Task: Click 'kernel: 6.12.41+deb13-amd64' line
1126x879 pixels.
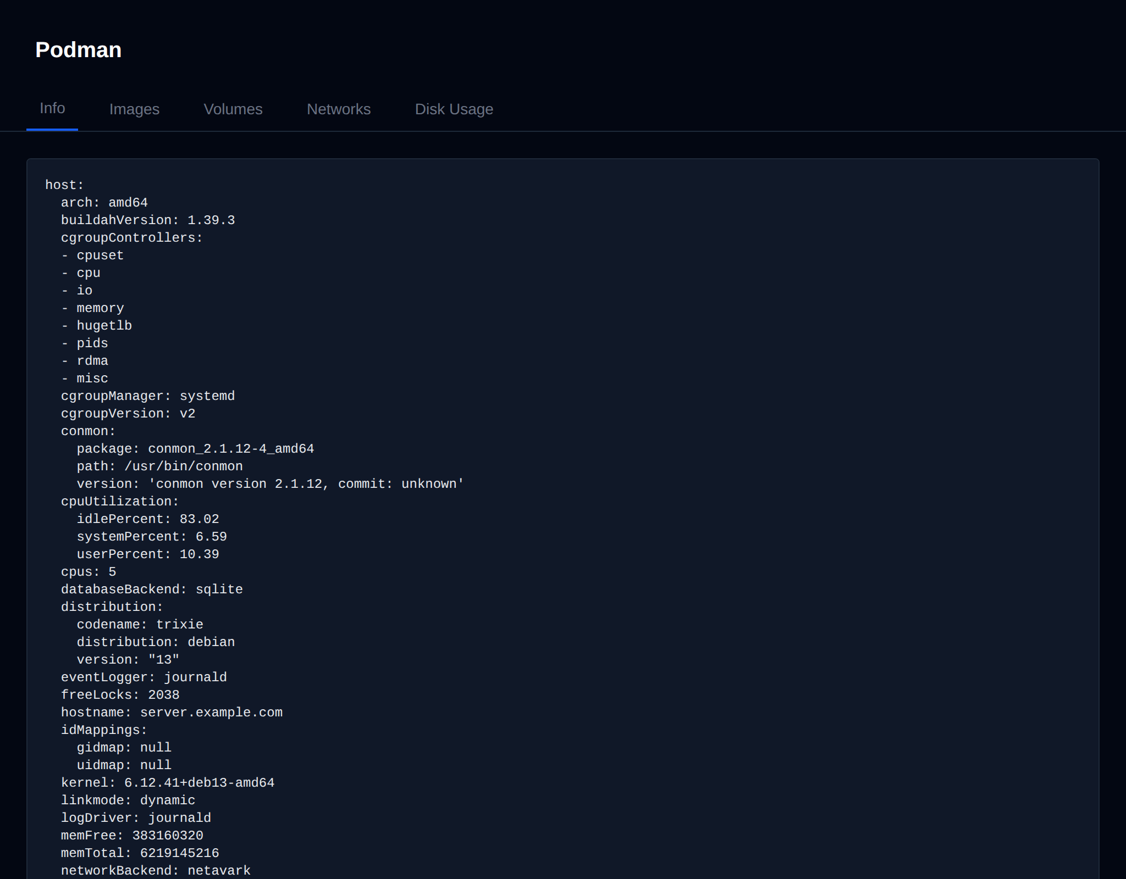Action: pos(168,783)
